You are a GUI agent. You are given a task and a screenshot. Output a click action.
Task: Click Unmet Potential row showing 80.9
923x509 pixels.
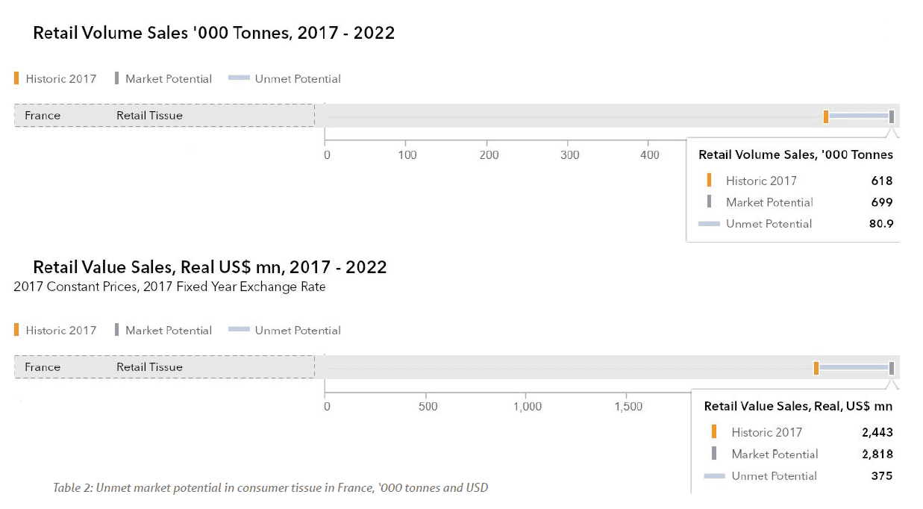pos(795,224)
